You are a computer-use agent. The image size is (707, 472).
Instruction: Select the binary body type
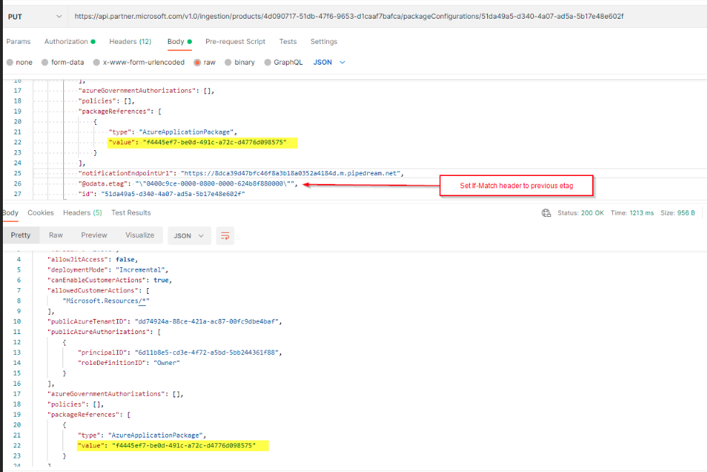(240, 63)
